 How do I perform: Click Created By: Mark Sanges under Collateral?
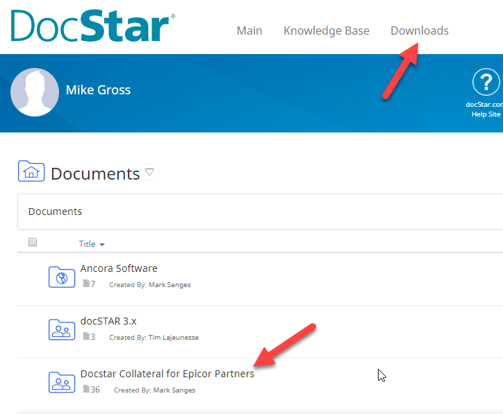click(155, 390)
